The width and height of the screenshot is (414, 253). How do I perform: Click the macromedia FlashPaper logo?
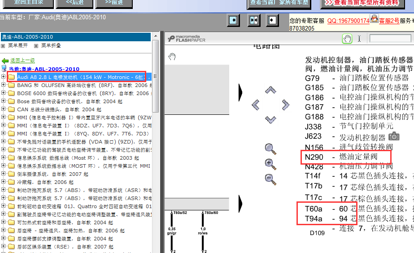click(x=187, y=39)
